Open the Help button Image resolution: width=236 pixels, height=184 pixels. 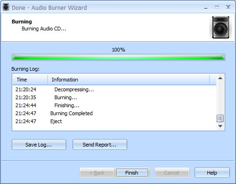(x=212, y=173)
